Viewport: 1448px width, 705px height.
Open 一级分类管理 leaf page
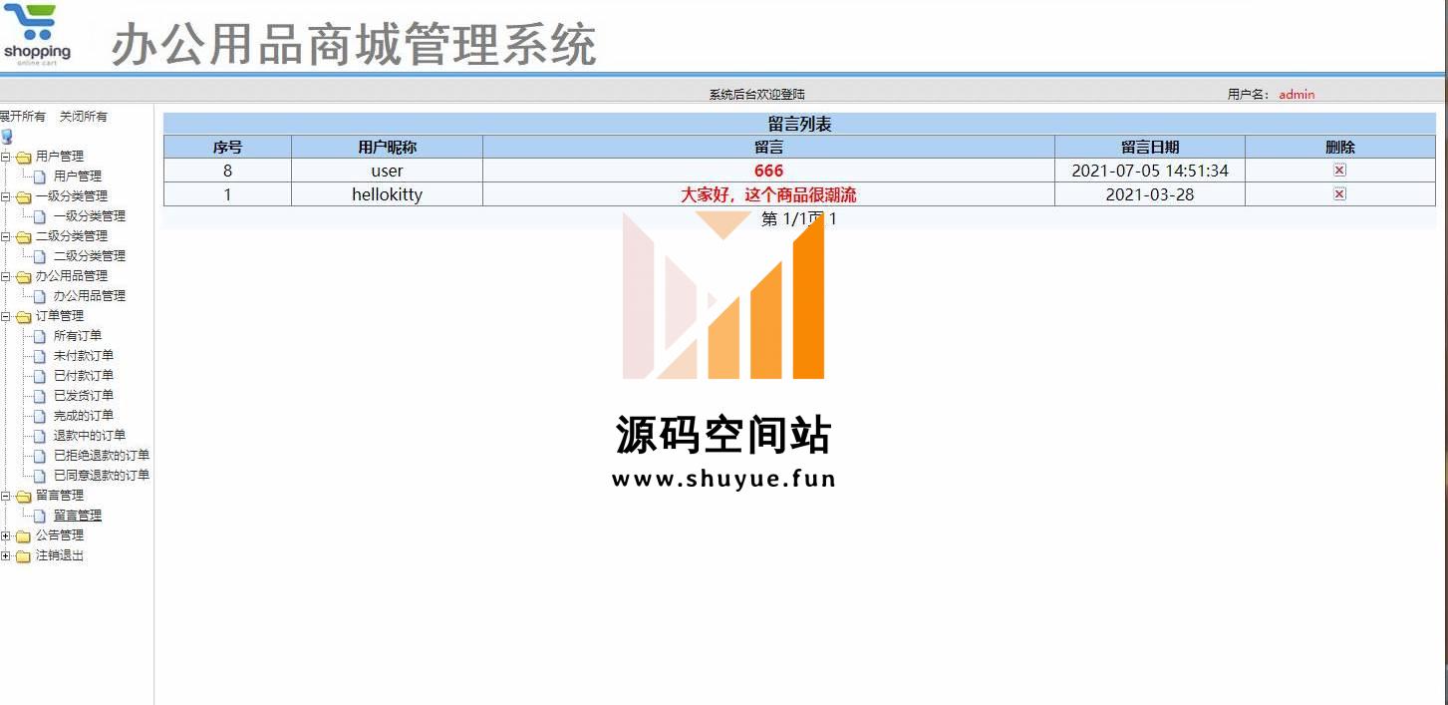pyautogui.click(x=90, y=216)
